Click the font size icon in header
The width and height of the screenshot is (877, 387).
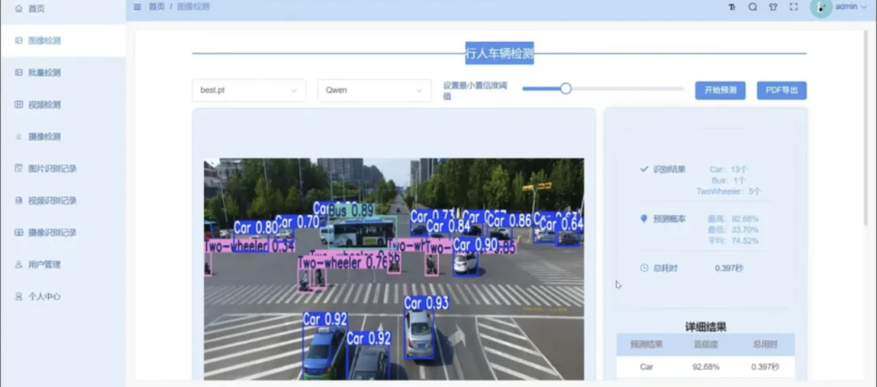[732, 7]
